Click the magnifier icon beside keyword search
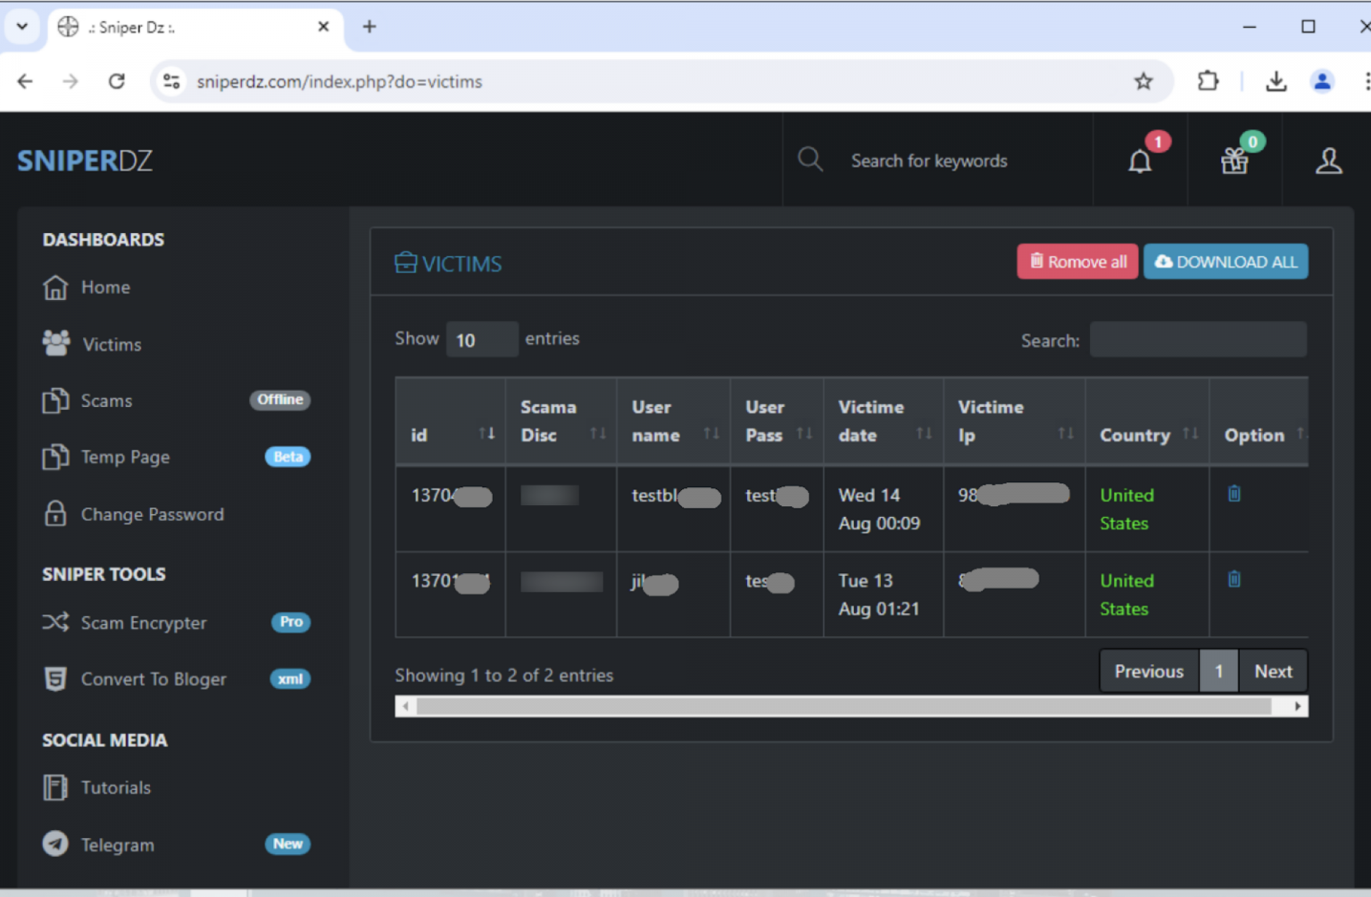 pyautogui.click(x=810, y=160)
